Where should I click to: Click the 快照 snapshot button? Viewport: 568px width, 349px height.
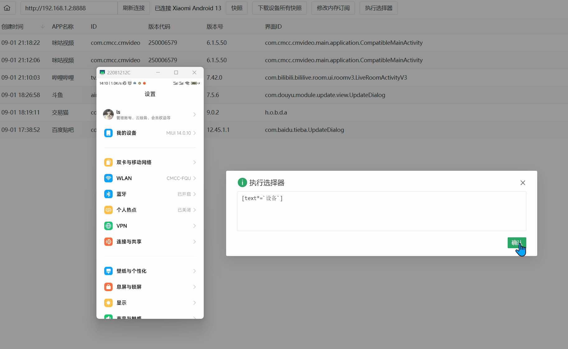point(237,8)
